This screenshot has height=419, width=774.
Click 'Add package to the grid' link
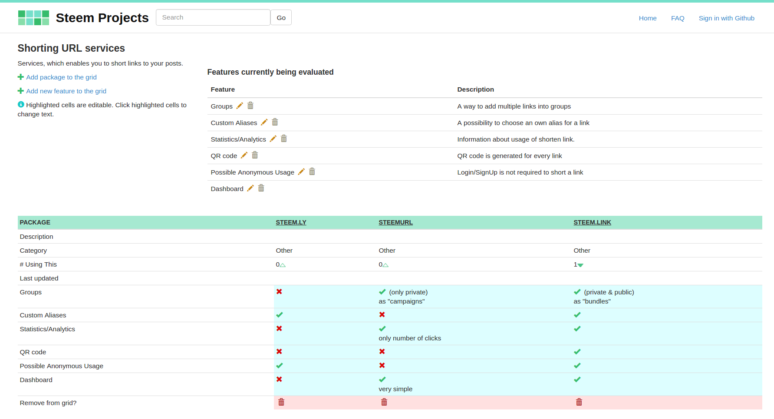62,77
